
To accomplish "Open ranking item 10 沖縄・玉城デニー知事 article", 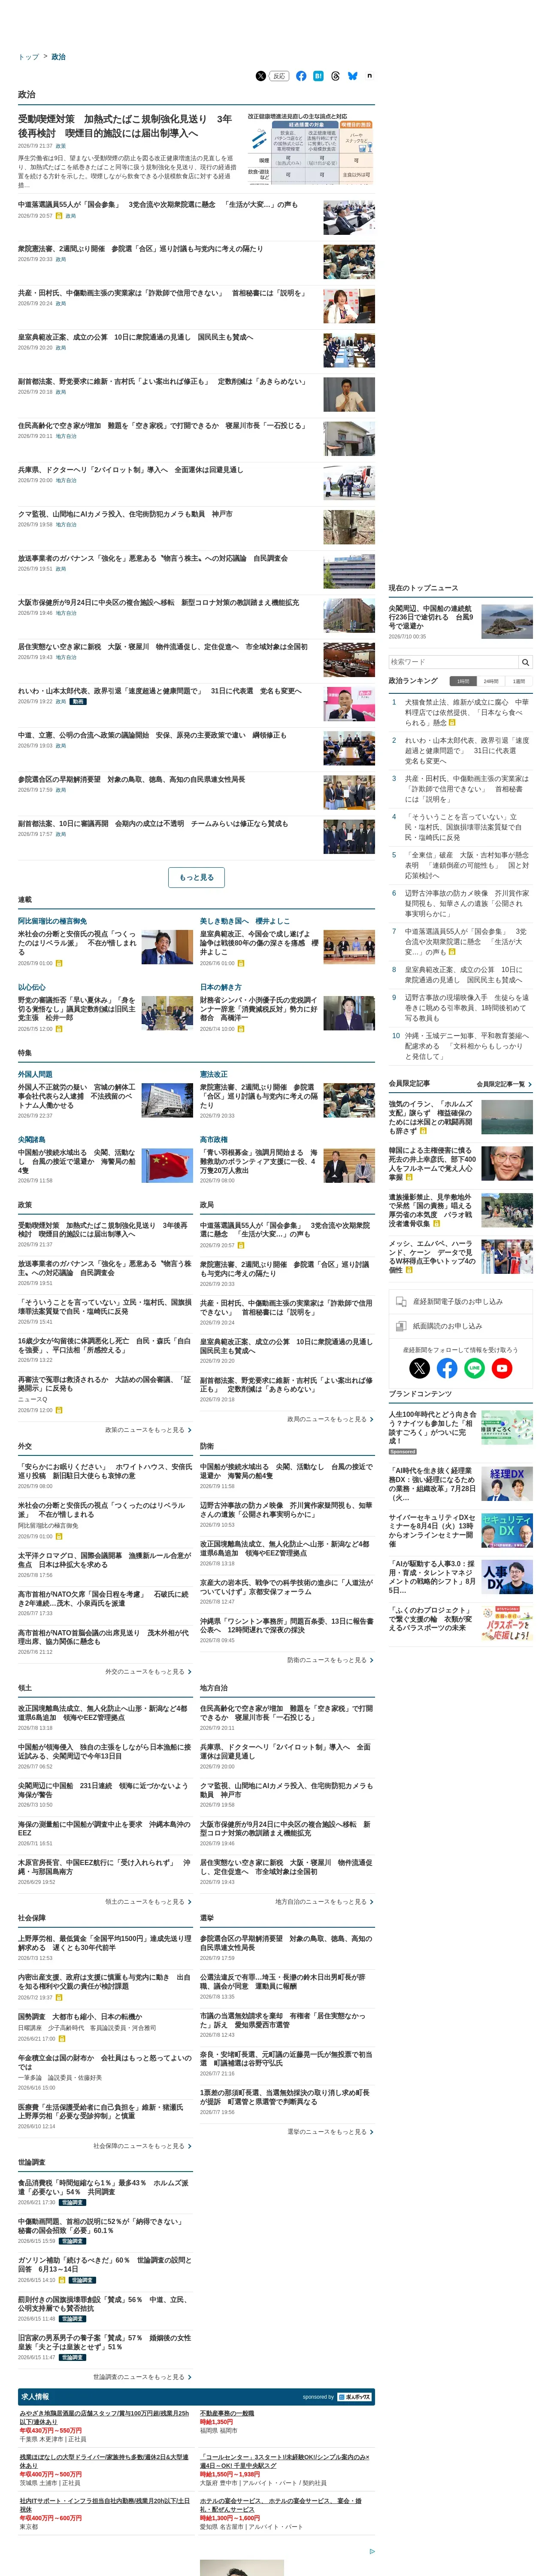I will tap(467, 1046).
